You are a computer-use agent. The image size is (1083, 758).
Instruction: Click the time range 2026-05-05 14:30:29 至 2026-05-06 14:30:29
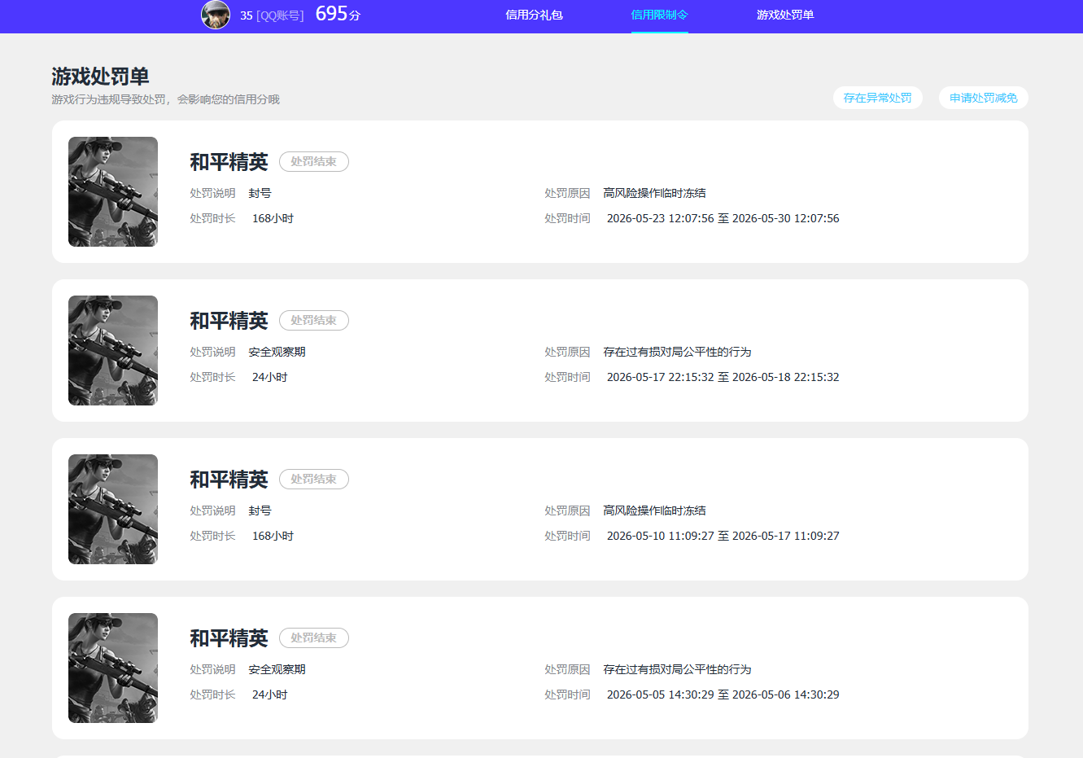pos(723,694)
